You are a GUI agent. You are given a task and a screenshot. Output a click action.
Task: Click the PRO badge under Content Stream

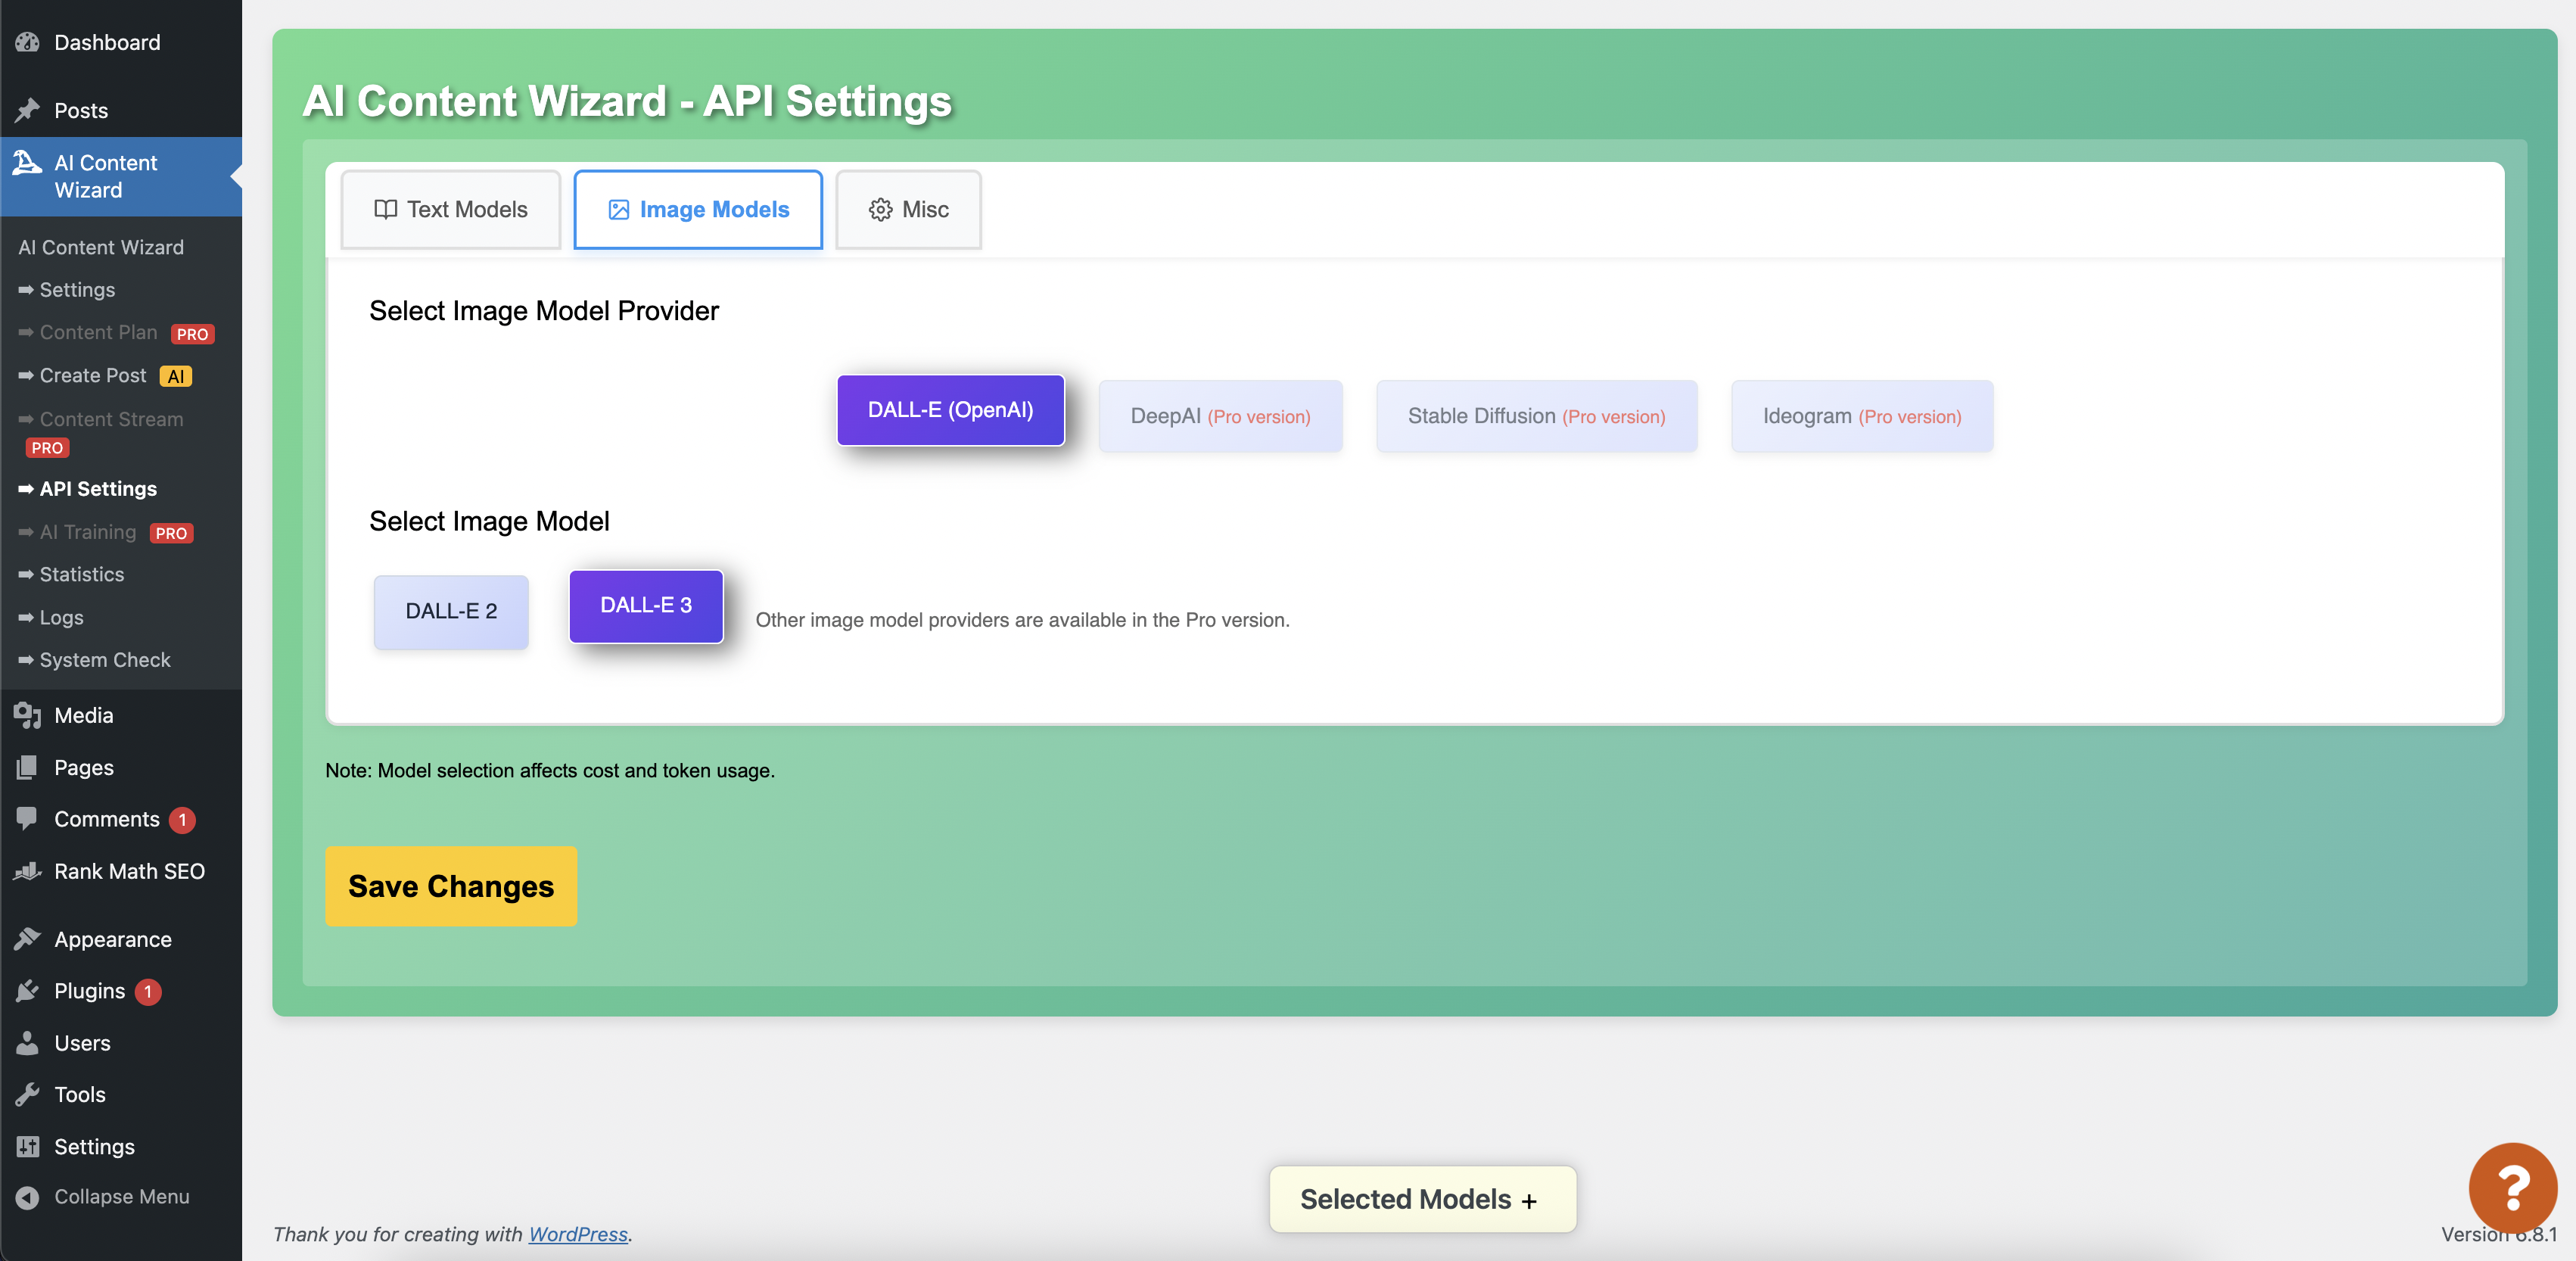[x=47, y=448]
